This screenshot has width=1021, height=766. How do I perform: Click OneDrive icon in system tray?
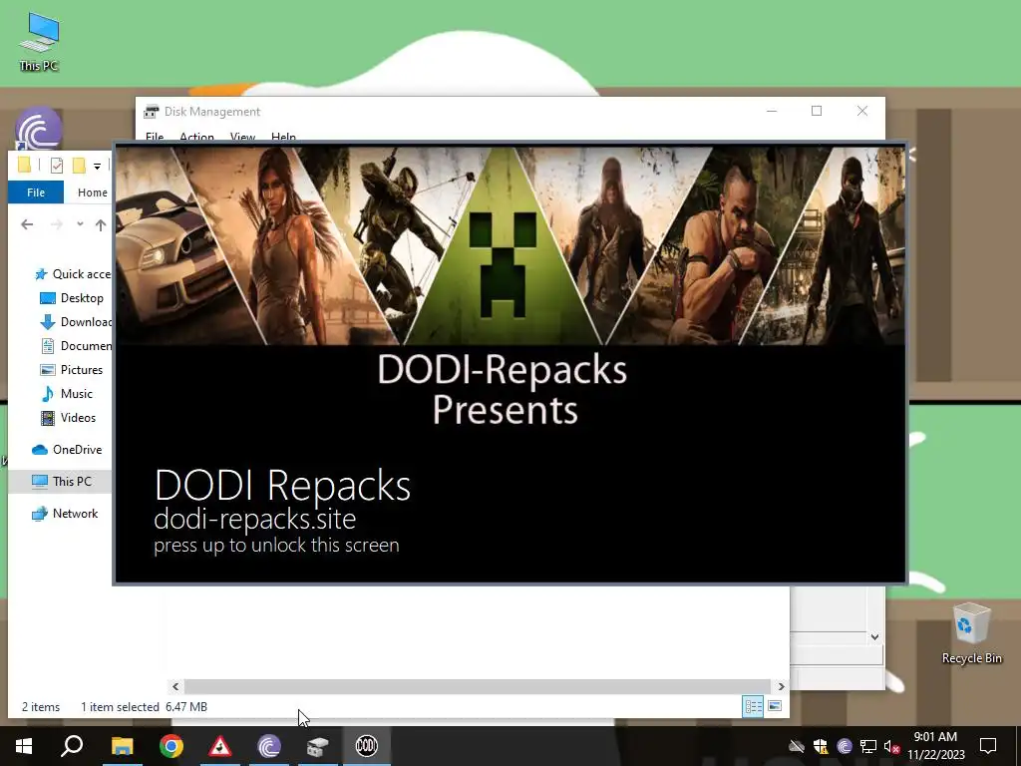coord(797,746)
